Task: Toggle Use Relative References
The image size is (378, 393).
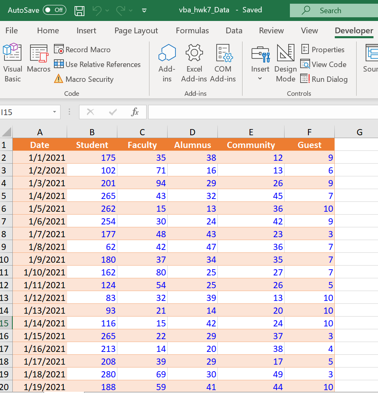Action: point(98,65)
